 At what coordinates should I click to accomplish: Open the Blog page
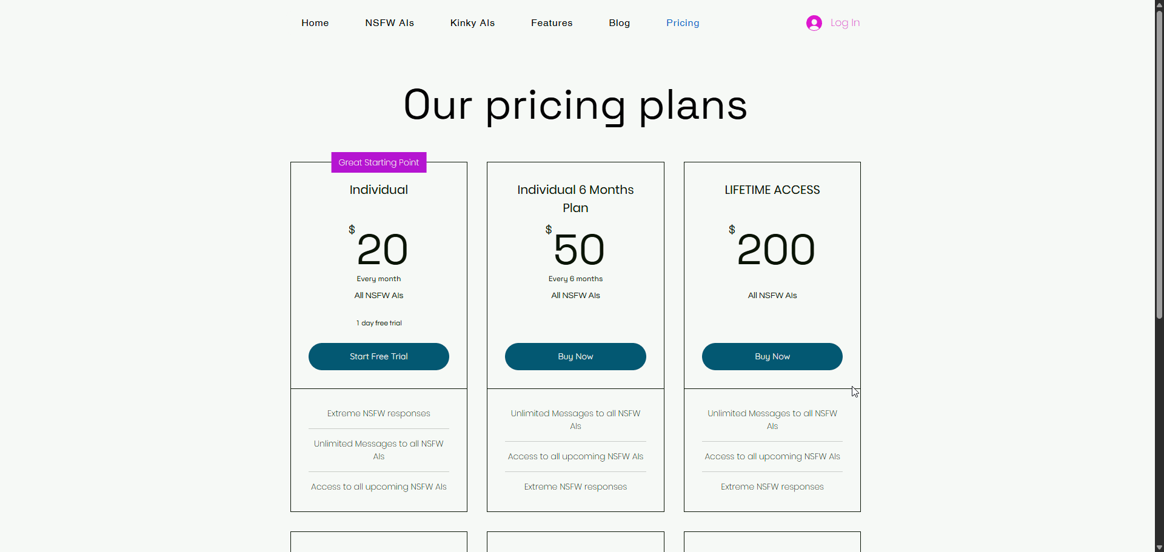click(x=619, y=22)
